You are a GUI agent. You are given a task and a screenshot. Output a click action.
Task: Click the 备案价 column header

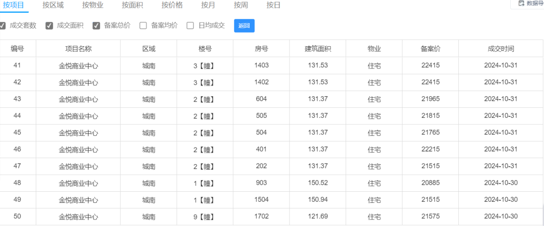tap(431, 49)
